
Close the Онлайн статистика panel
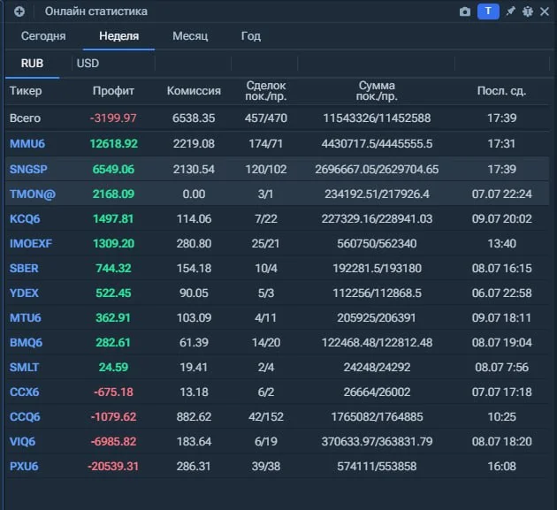[x=545, y=11]
